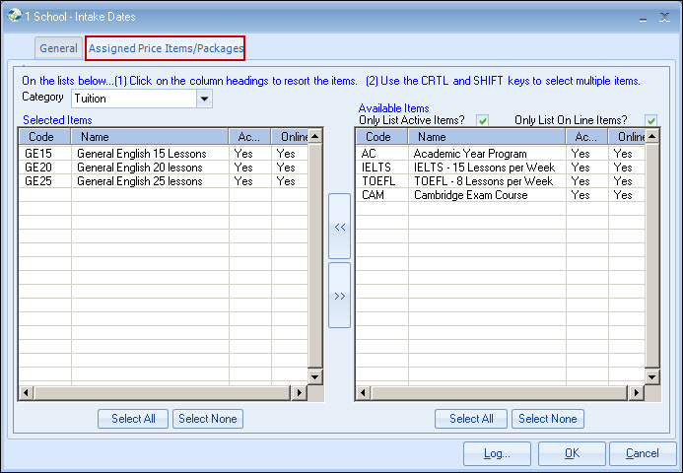Click the window pin button in title bar

(x=642, y=18)
